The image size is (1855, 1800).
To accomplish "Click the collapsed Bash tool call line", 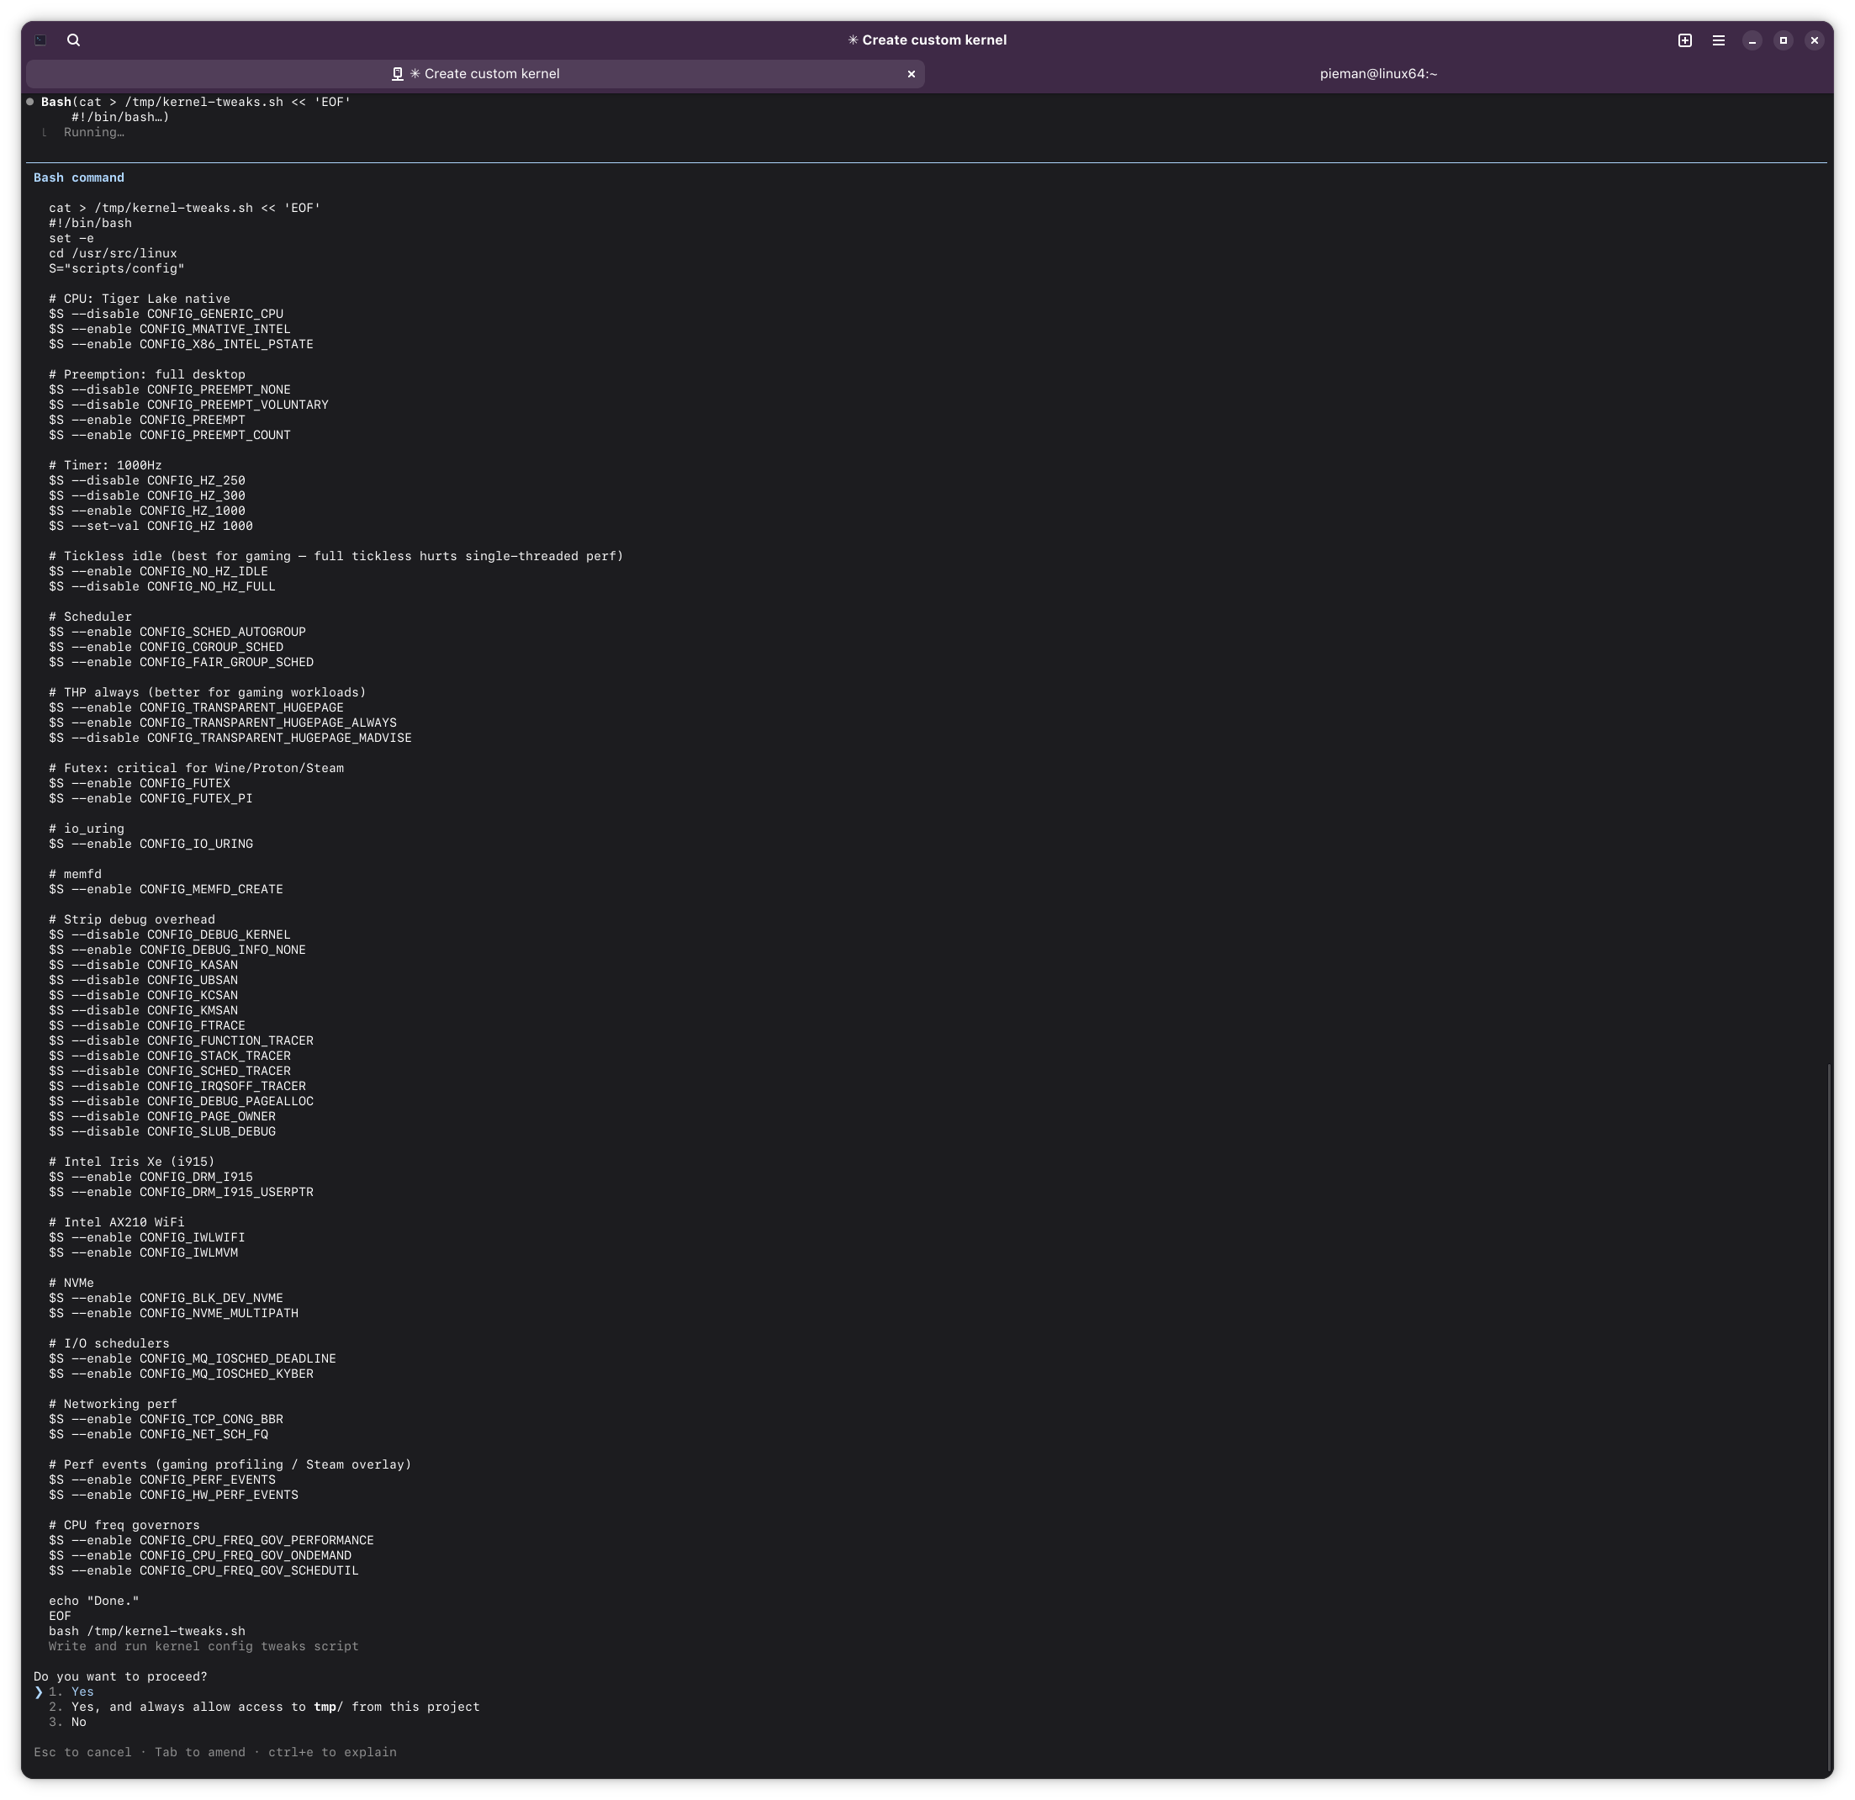I will tap(195, 103).
